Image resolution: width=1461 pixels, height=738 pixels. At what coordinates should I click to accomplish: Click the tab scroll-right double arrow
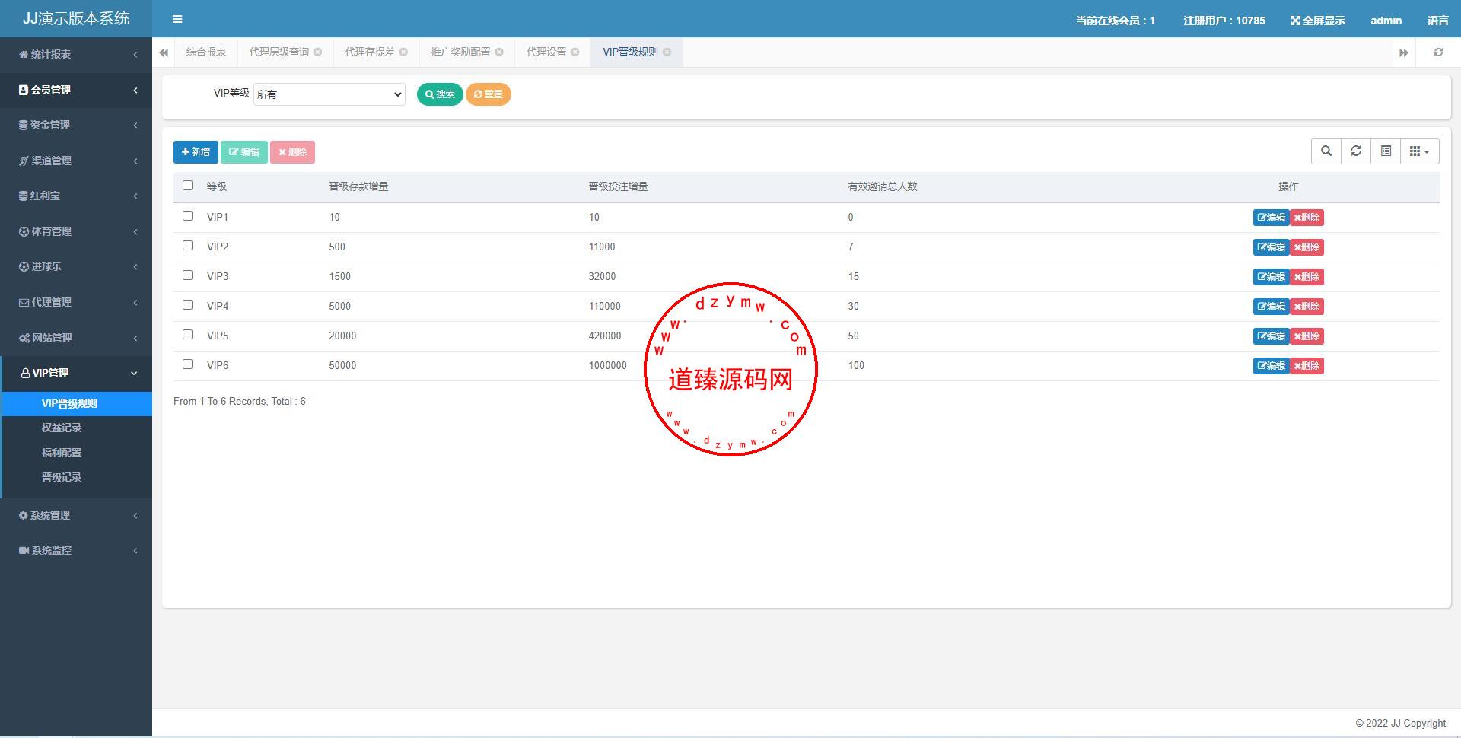coord(1404,52)
